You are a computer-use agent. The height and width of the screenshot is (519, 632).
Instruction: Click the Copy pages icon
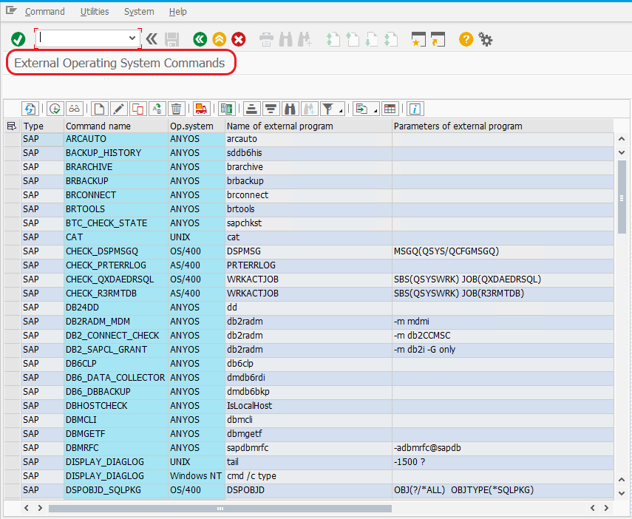tap(137, 109)
